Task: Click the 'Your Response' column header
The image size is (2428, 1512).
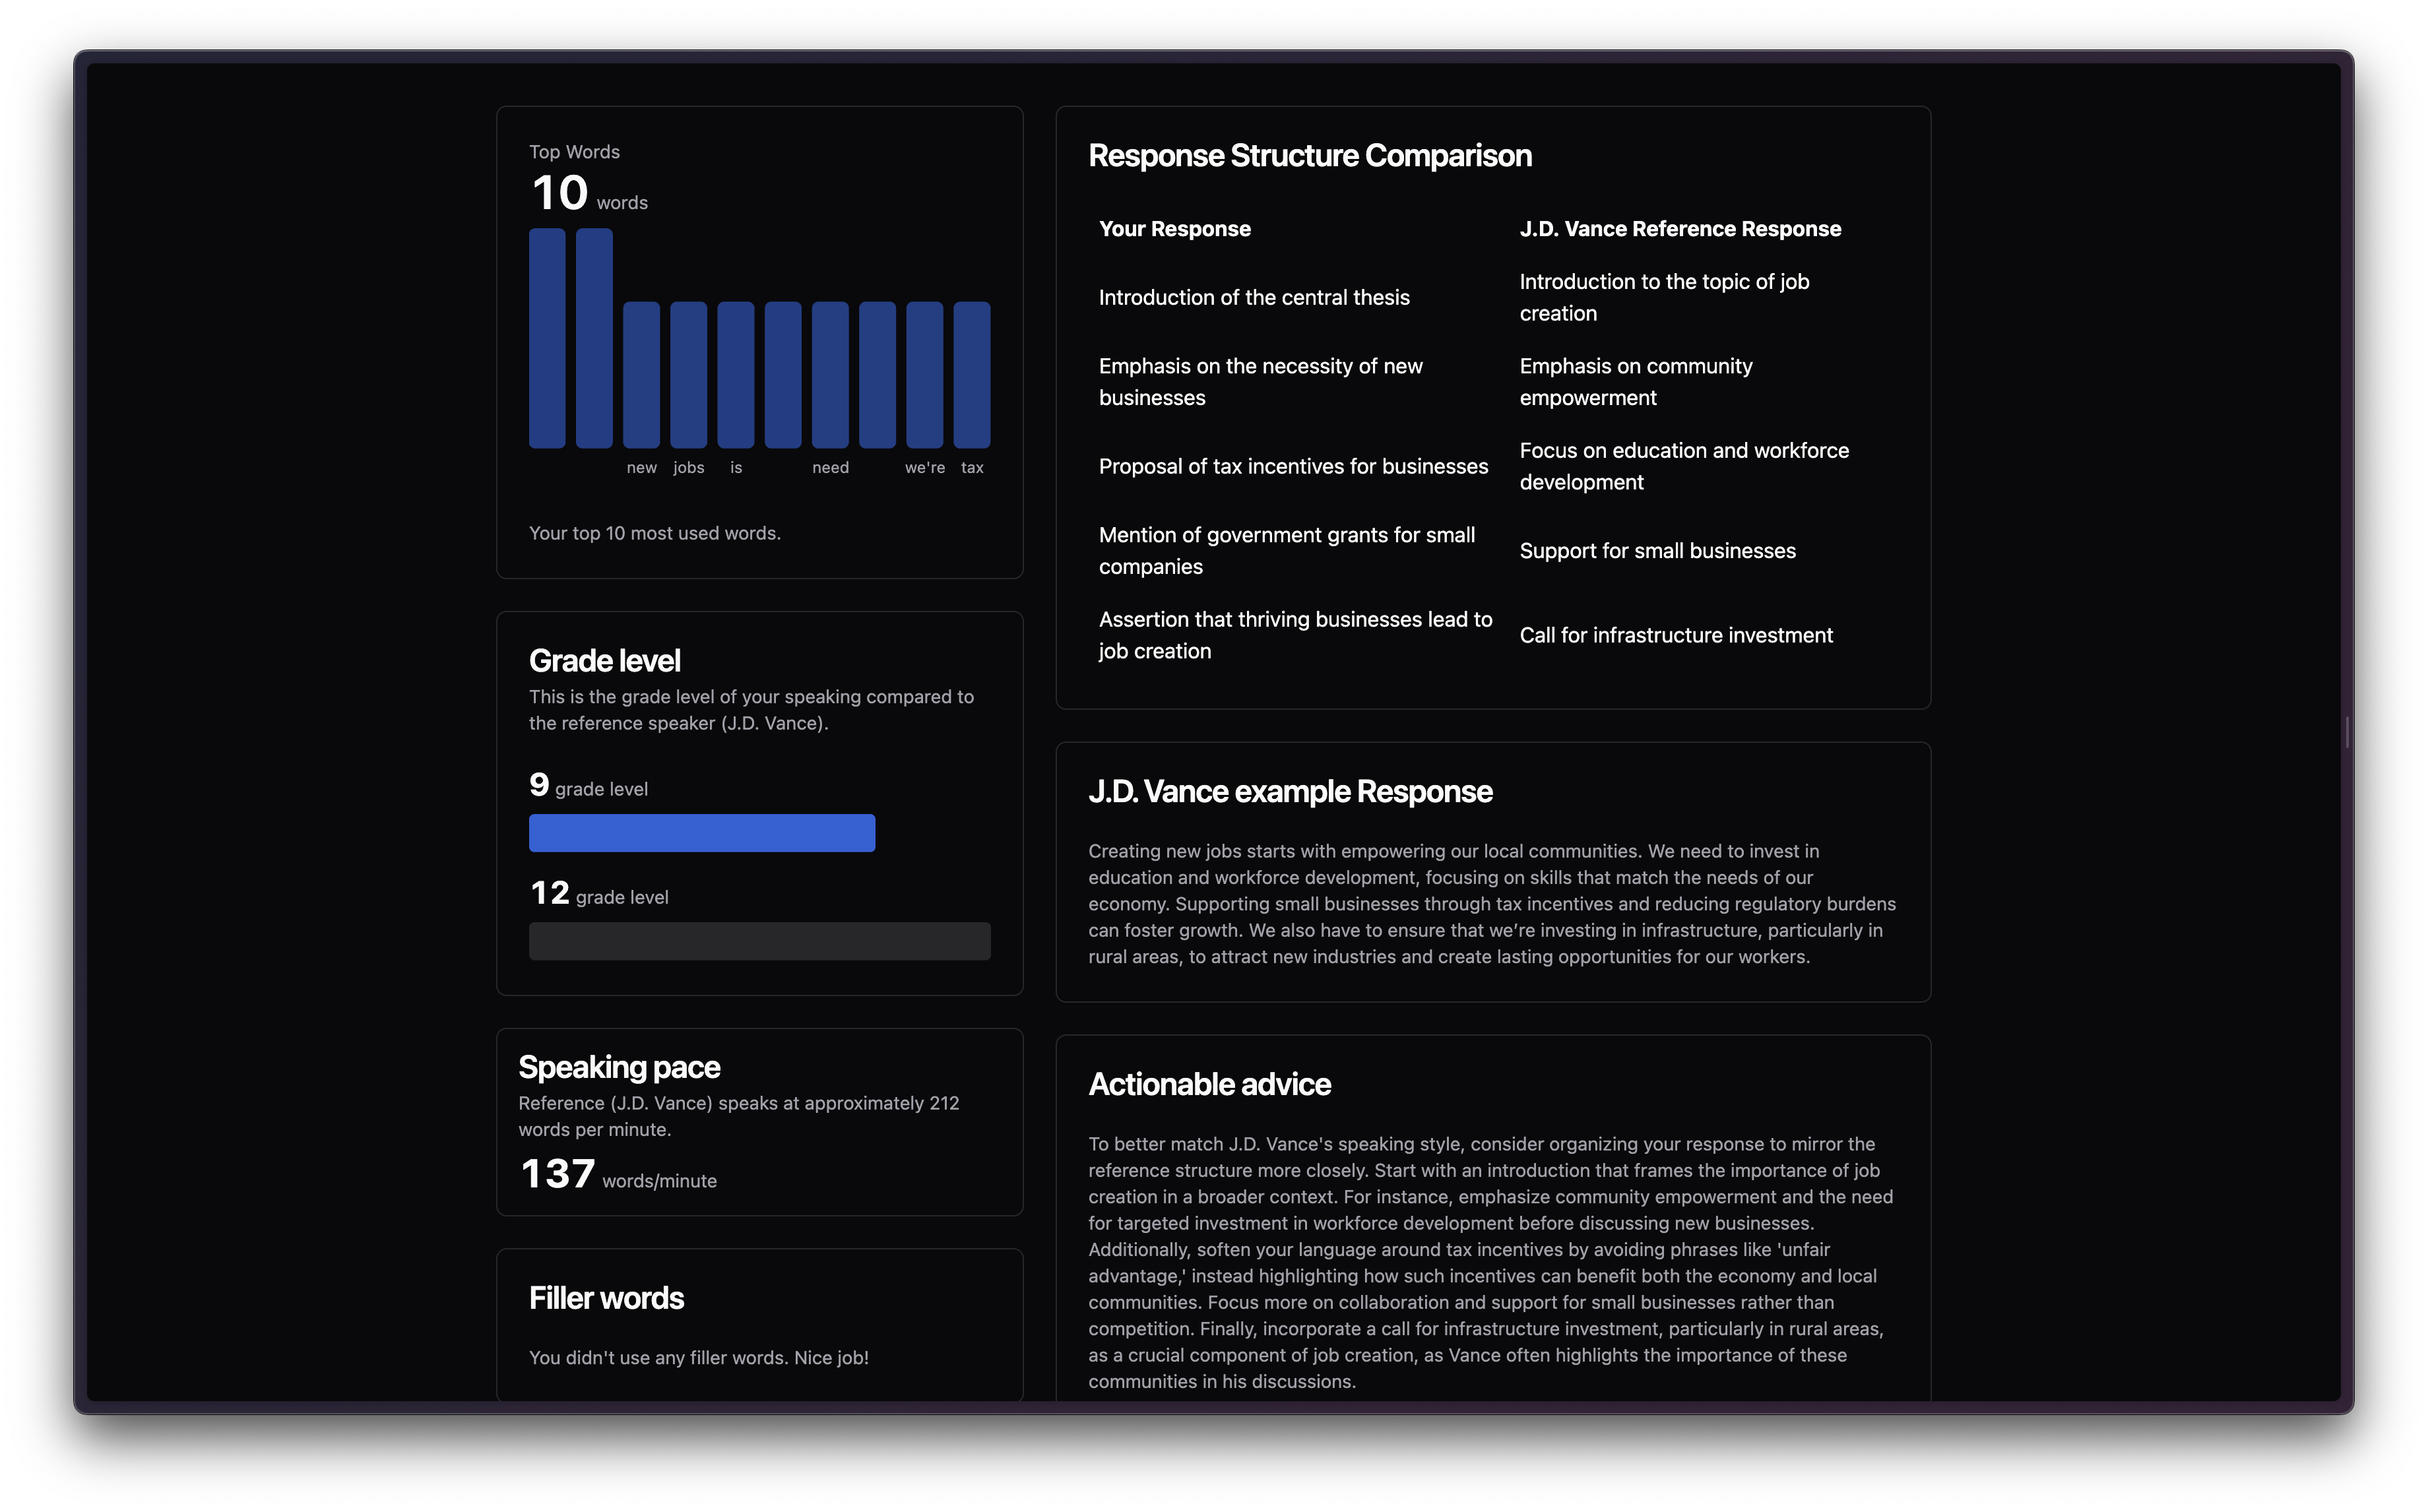Action: pos(1174,228)
